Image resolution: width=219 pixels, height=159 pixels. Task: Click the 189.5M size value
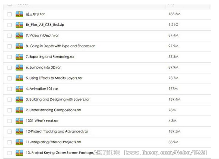point(174,131)
